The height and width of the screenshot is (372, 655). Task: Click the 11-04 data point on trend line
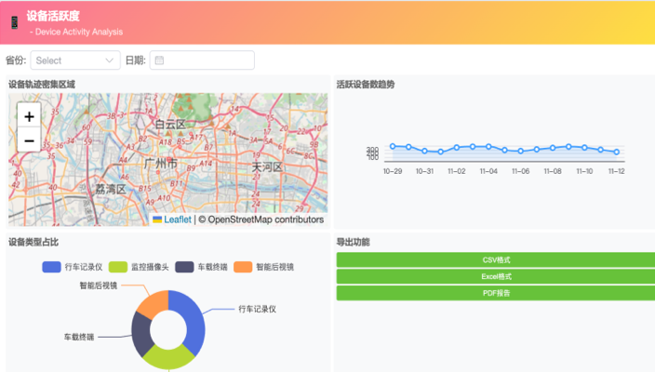[x=488, y=147]
